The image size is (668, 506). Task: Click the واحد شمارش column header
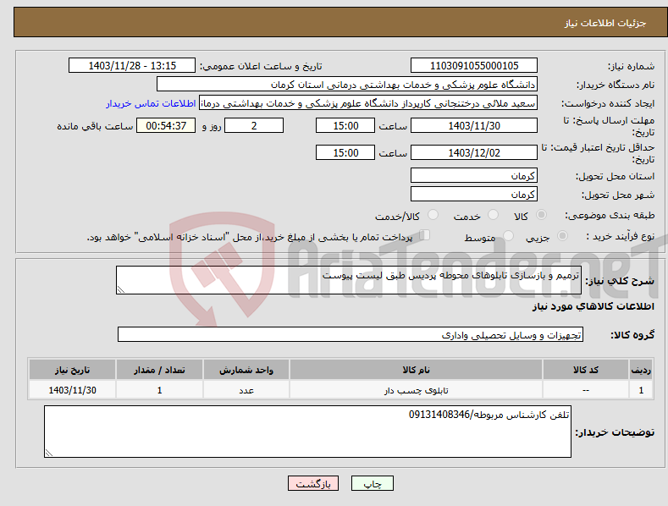246,370
